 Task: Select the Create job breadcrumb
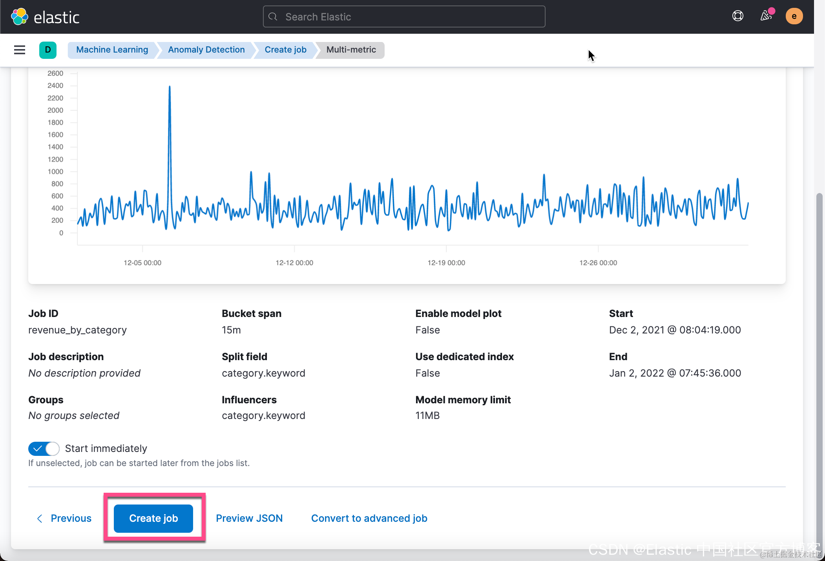[285, 50]
